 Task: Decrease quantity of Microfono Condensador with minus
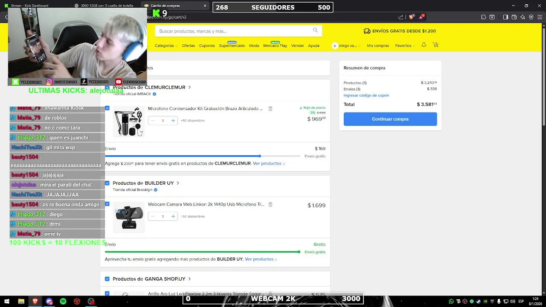(x=153, y=121)
